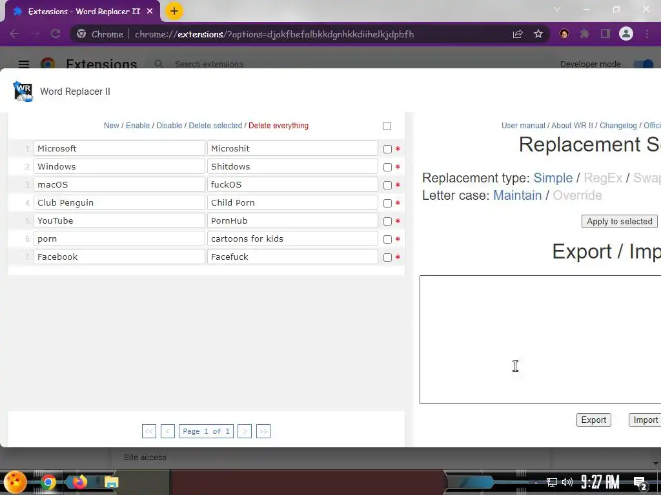
Task: Open the notifications tray icon
Action: pos(640,483)
